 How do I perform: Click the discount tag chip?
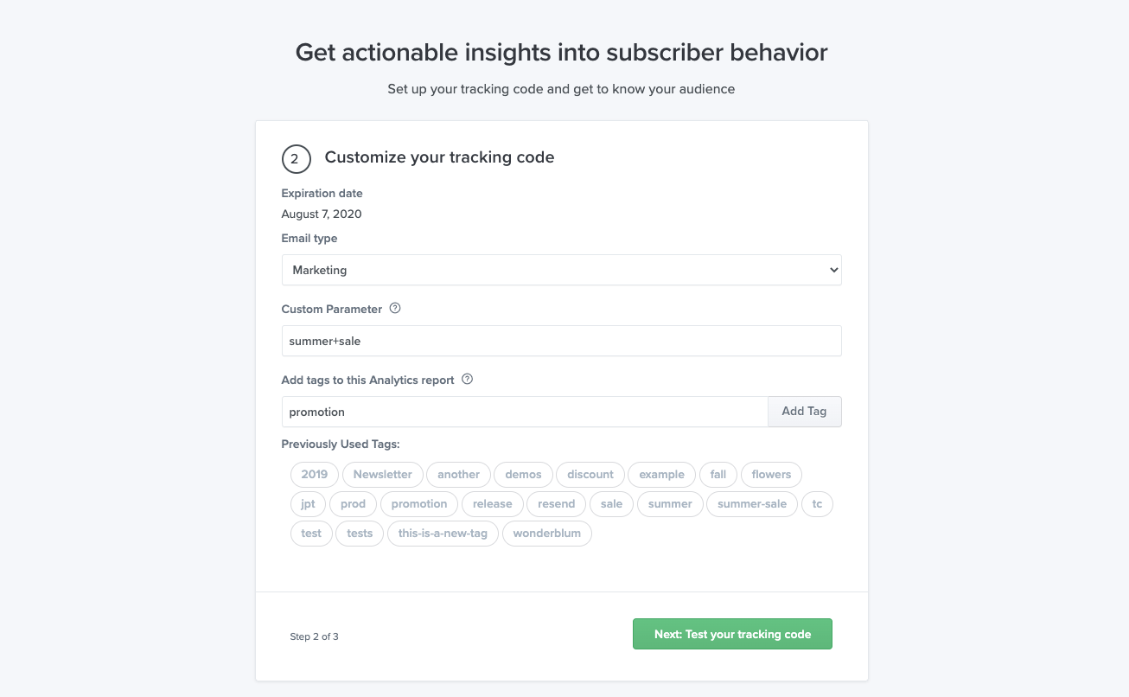point(590,474)
